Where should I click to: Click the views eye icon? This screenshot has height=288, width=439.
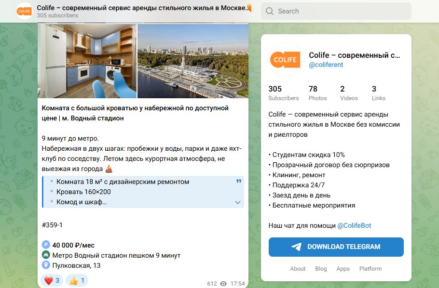point(223,284)
